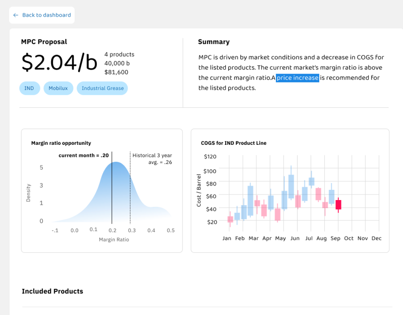Click the Margin Ratio axis label
This screenshot has width=403, height=315.
(114, 240)
